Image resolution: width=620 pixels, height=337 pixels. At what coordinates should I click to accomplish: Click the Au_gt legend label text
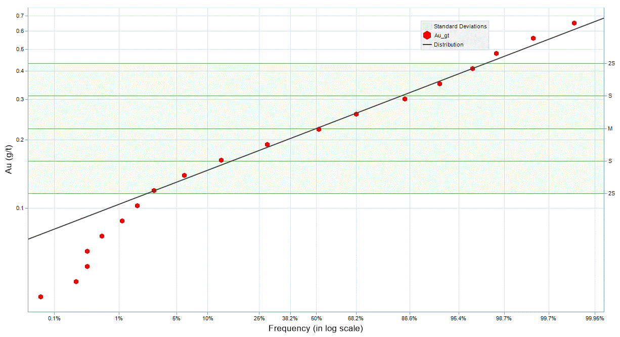(x=441, y=35)
